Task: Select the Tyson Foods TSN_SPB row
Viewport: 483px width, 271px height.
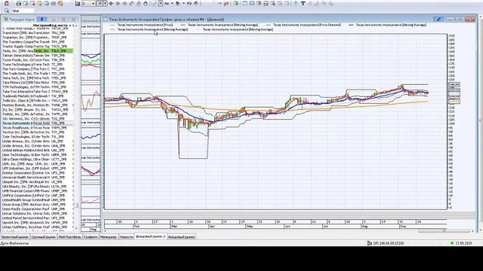Action: [x=37, y=60]
